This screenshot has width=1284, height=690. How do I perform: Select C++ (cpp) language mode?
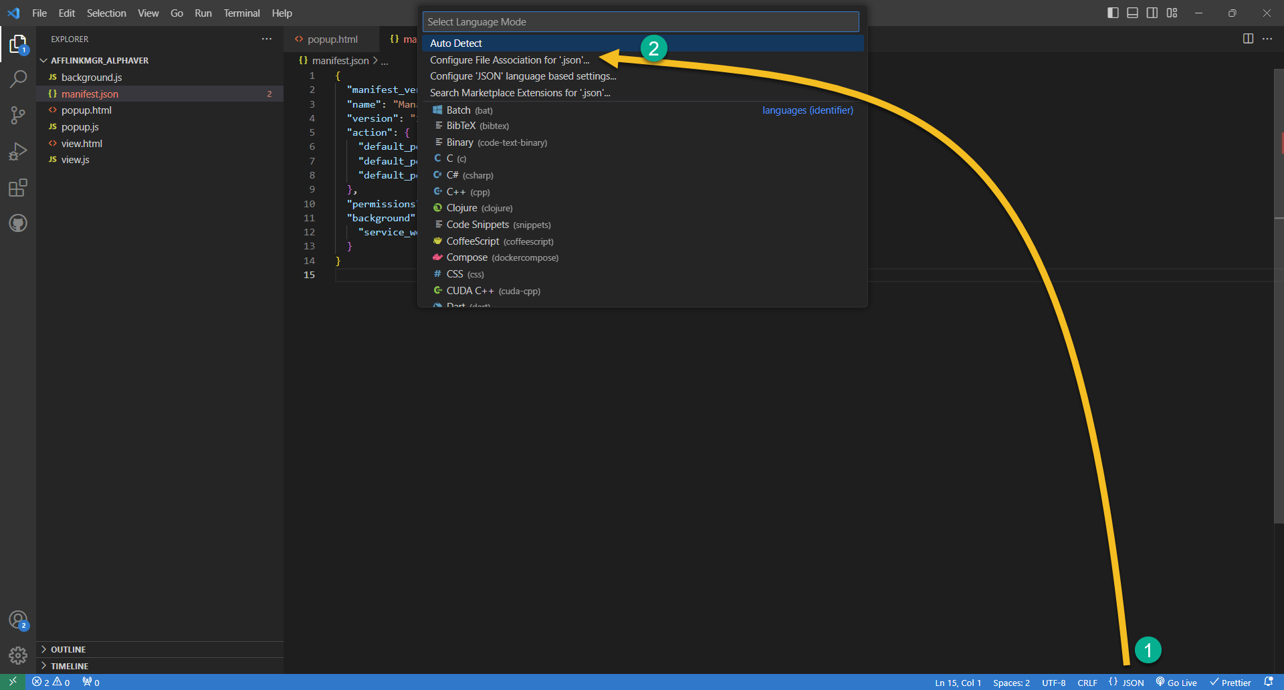click(x=643, y=192)
